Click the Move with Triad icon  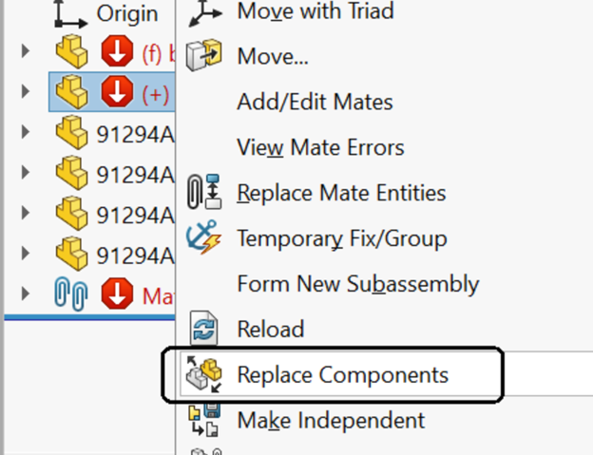(x=204, y=12)
